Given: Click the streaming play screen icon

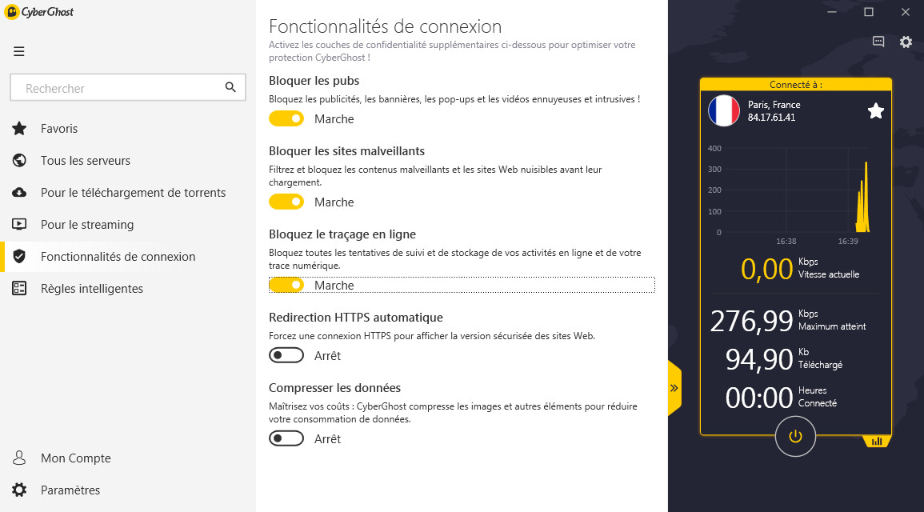Looking at the screenshot, I should [x=19, y=225].
